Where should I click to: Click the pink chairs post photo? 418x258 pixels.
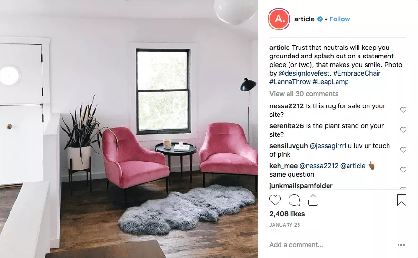click(129, 129)
